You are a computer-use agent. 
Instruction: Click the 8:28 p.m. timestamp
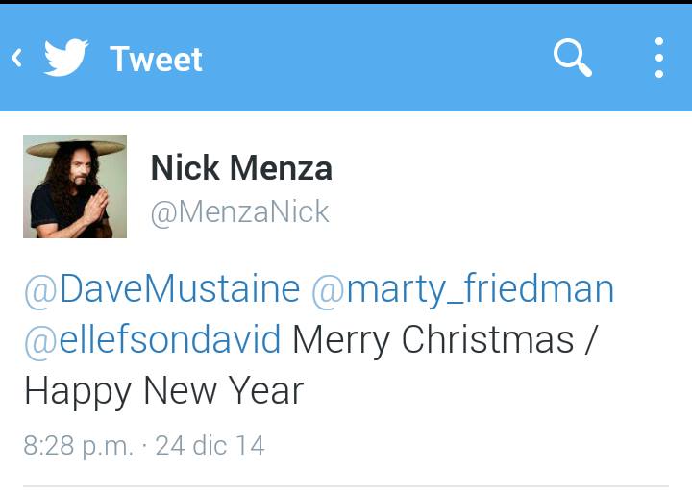(x=78, y=445)
